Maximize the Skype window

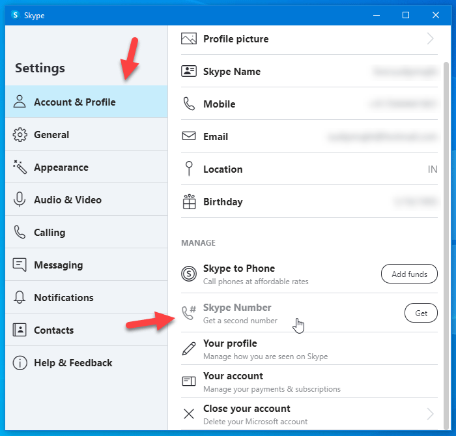point(406,15)
